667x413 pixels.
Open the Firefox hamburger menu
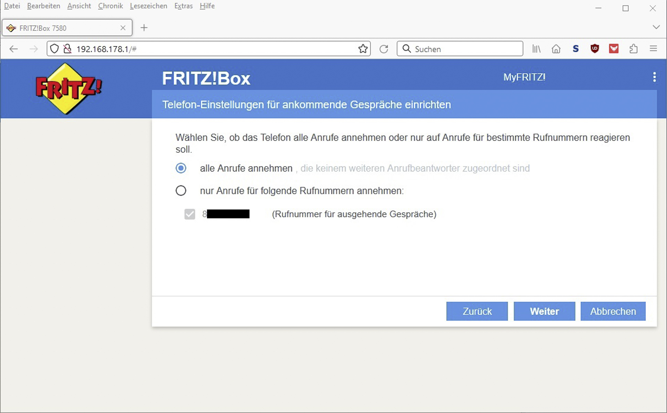coord(653,49)
